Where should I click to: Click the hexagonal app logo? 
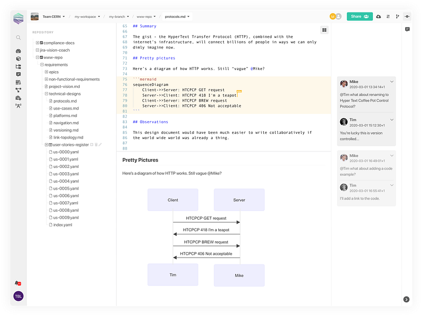(x=18, y=18)
